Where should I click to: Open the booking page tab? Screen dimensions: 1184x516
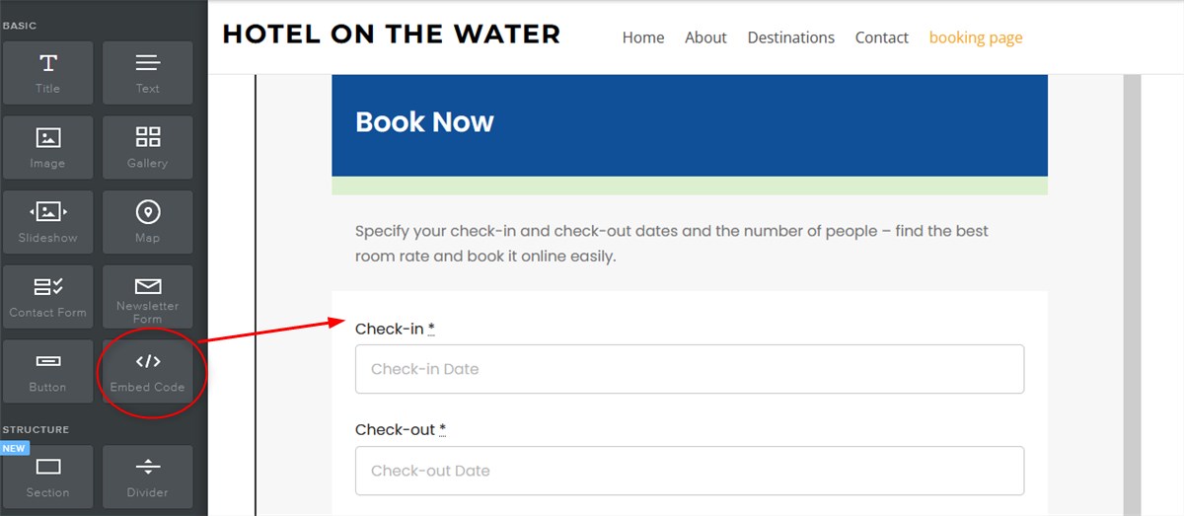976,37
